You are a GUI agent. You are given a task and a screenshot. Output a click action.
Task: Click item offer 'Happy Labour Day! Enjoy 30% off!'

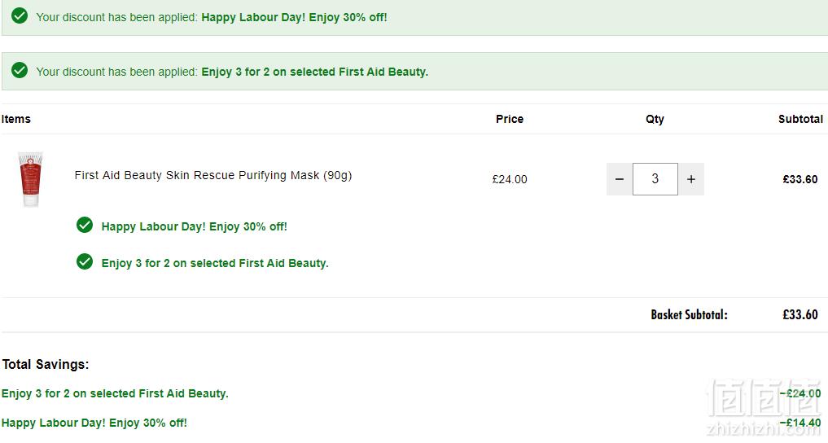[195, 227]
